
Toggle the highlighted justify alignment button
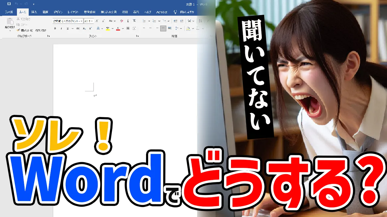tap(163, 29)
